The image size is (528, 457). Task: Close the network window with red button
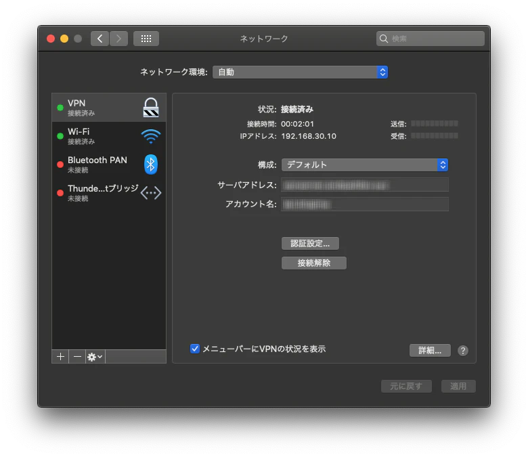point(51,39)
